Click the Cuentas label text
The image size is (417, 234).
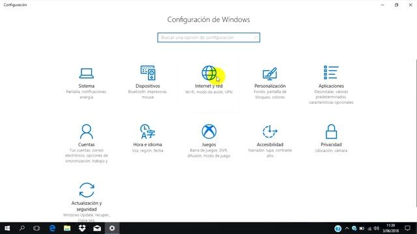pyautogui.click(x=87, y=144)
